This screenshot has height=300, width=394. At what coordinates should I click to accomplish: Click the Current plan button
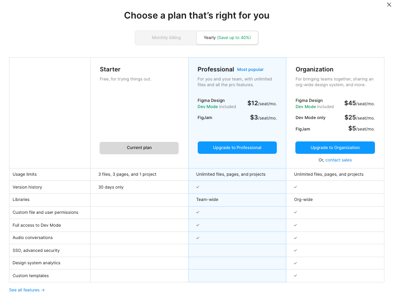139,148
